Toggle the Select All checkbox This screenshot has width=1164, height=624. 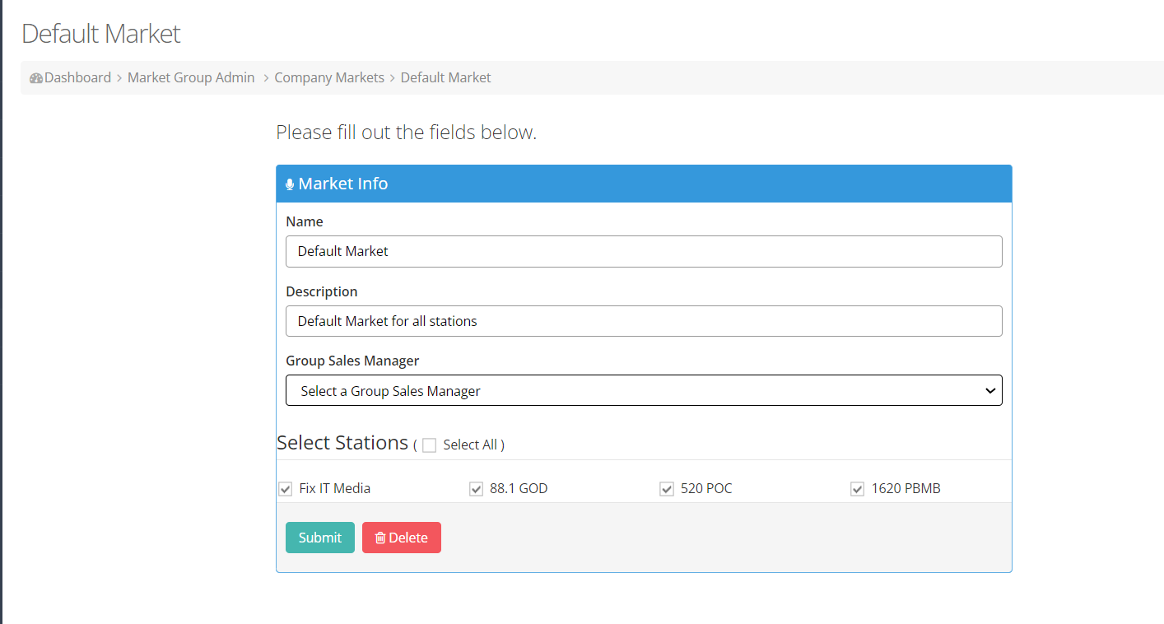pyautogui.click(x=429, y=445)
